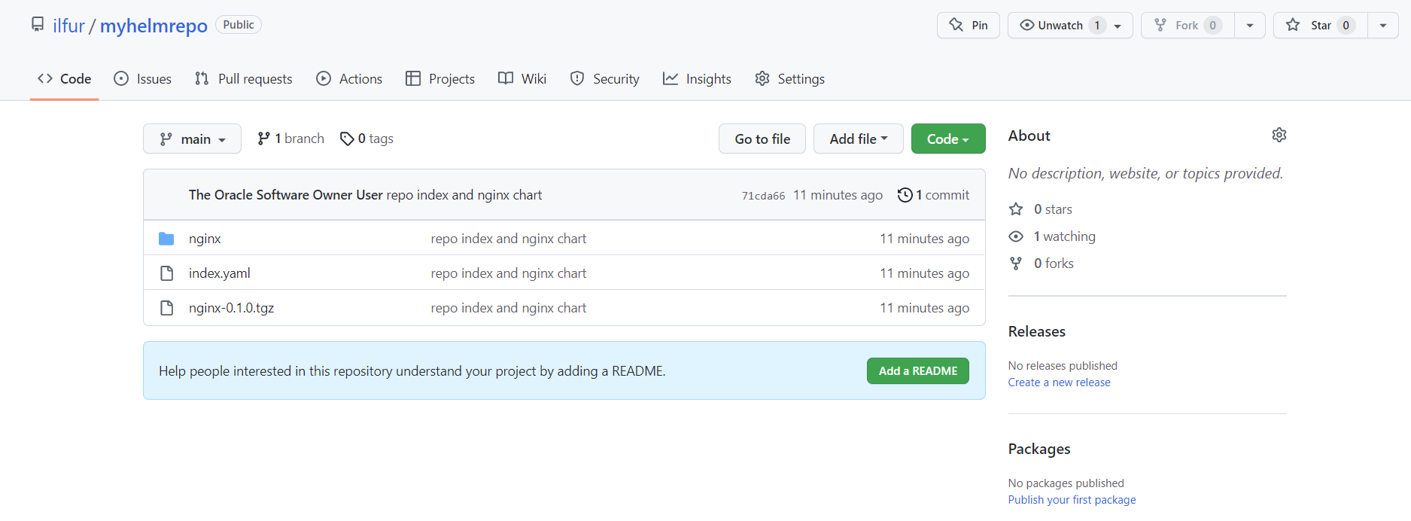Open the main branch selector dropdown

(192, 139)
